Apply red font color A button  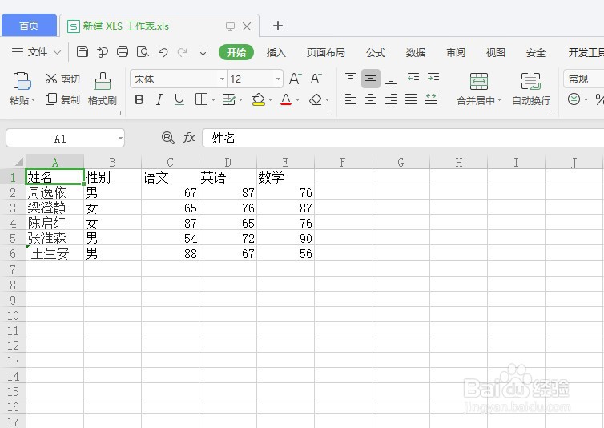[x=286, y=100]
